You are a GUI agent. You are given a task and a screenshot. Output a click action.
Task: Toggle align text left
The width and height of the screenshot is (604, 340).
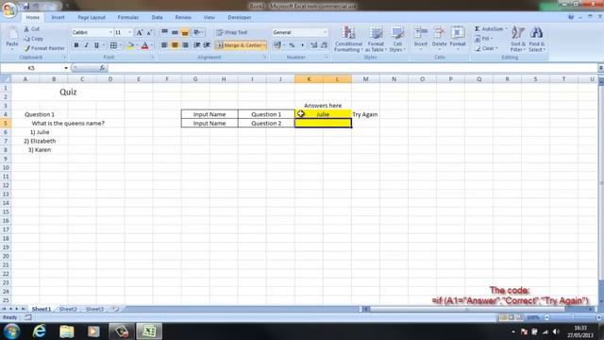pyautogui.click(x=164, y=45)
